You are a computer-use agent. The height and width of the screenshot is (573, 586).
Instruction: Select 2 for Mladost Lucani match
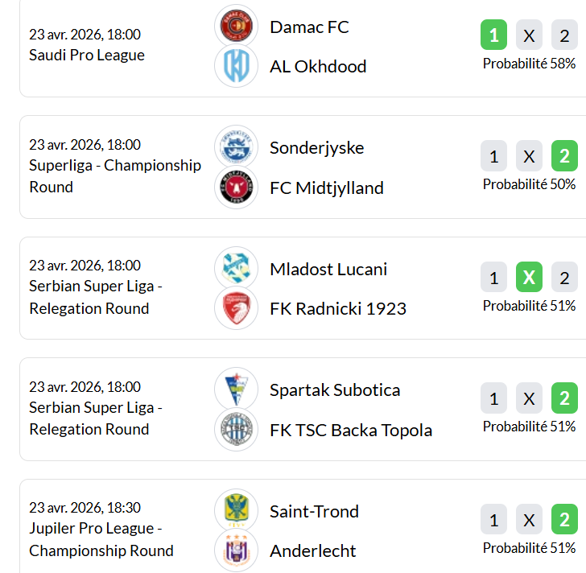(564, 278)
